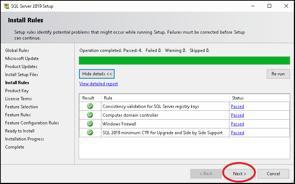Open Passed status for Consistency validation rule

point(238,106)
